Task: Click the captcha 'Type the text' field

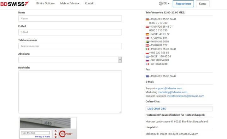Action: 35,133
